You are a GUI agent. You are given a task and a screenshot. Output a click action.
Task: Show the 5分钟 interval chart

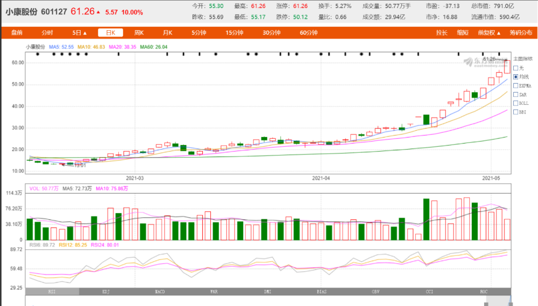pos(199,33)
